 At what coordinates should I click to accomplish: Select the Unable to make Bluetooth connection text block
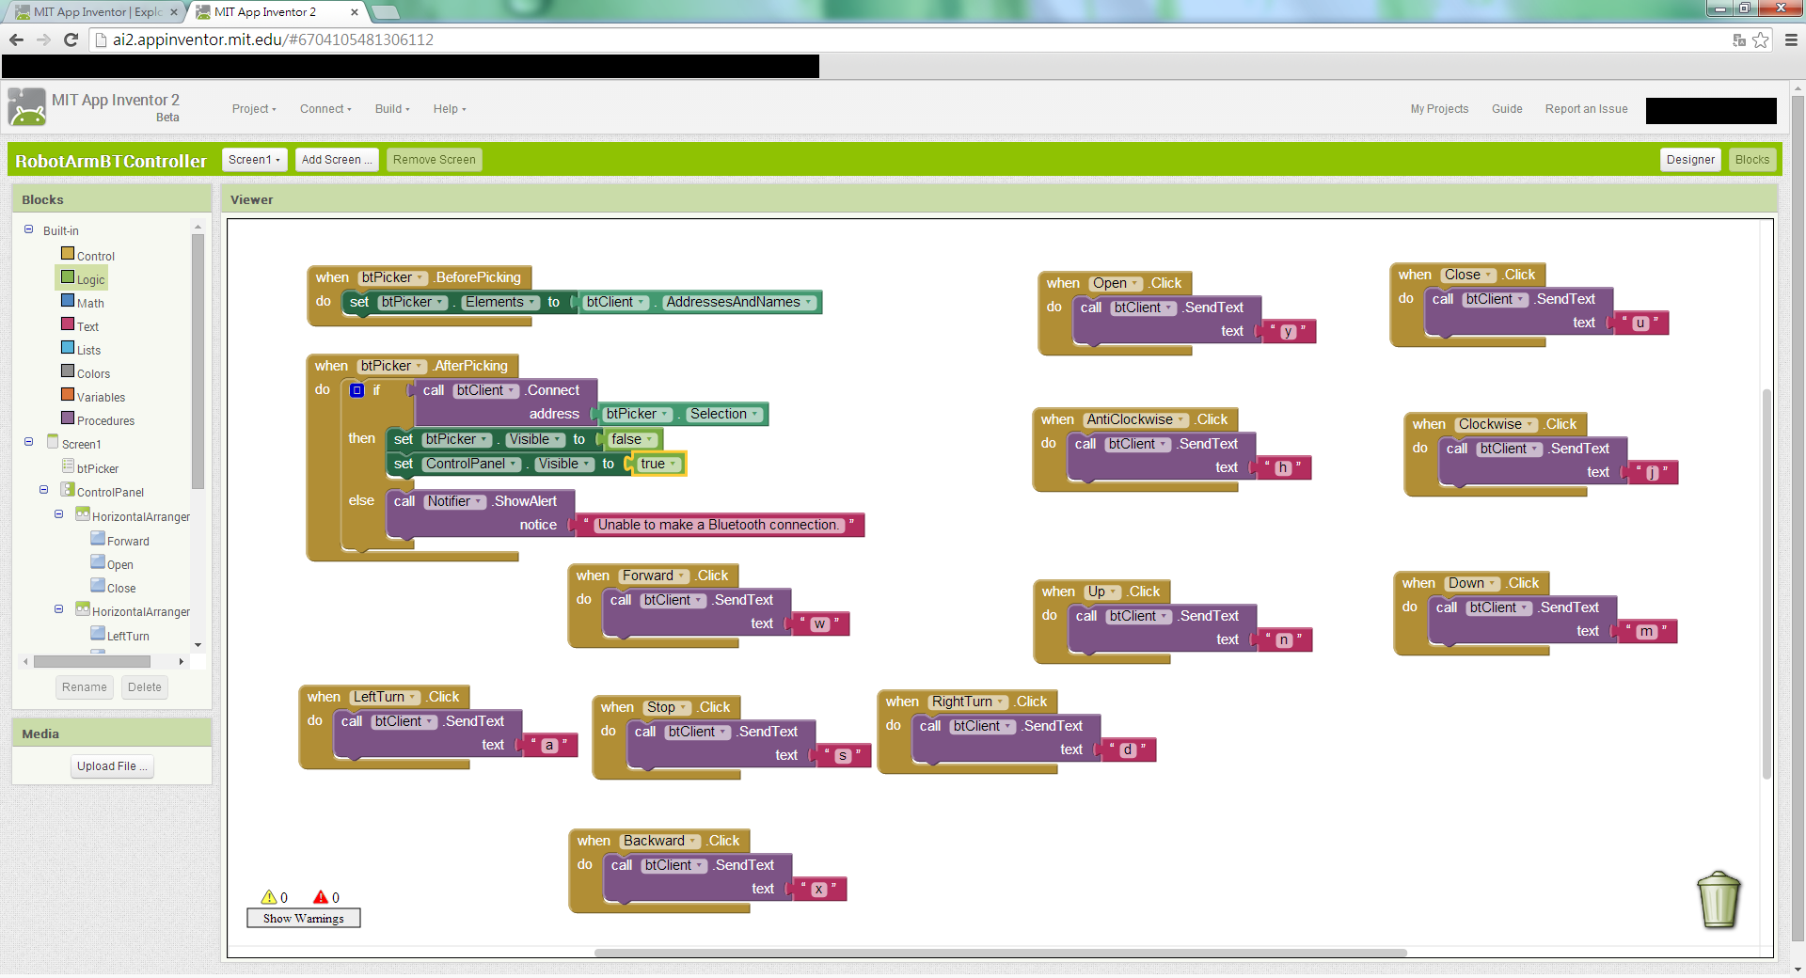(x=720, y=525)
